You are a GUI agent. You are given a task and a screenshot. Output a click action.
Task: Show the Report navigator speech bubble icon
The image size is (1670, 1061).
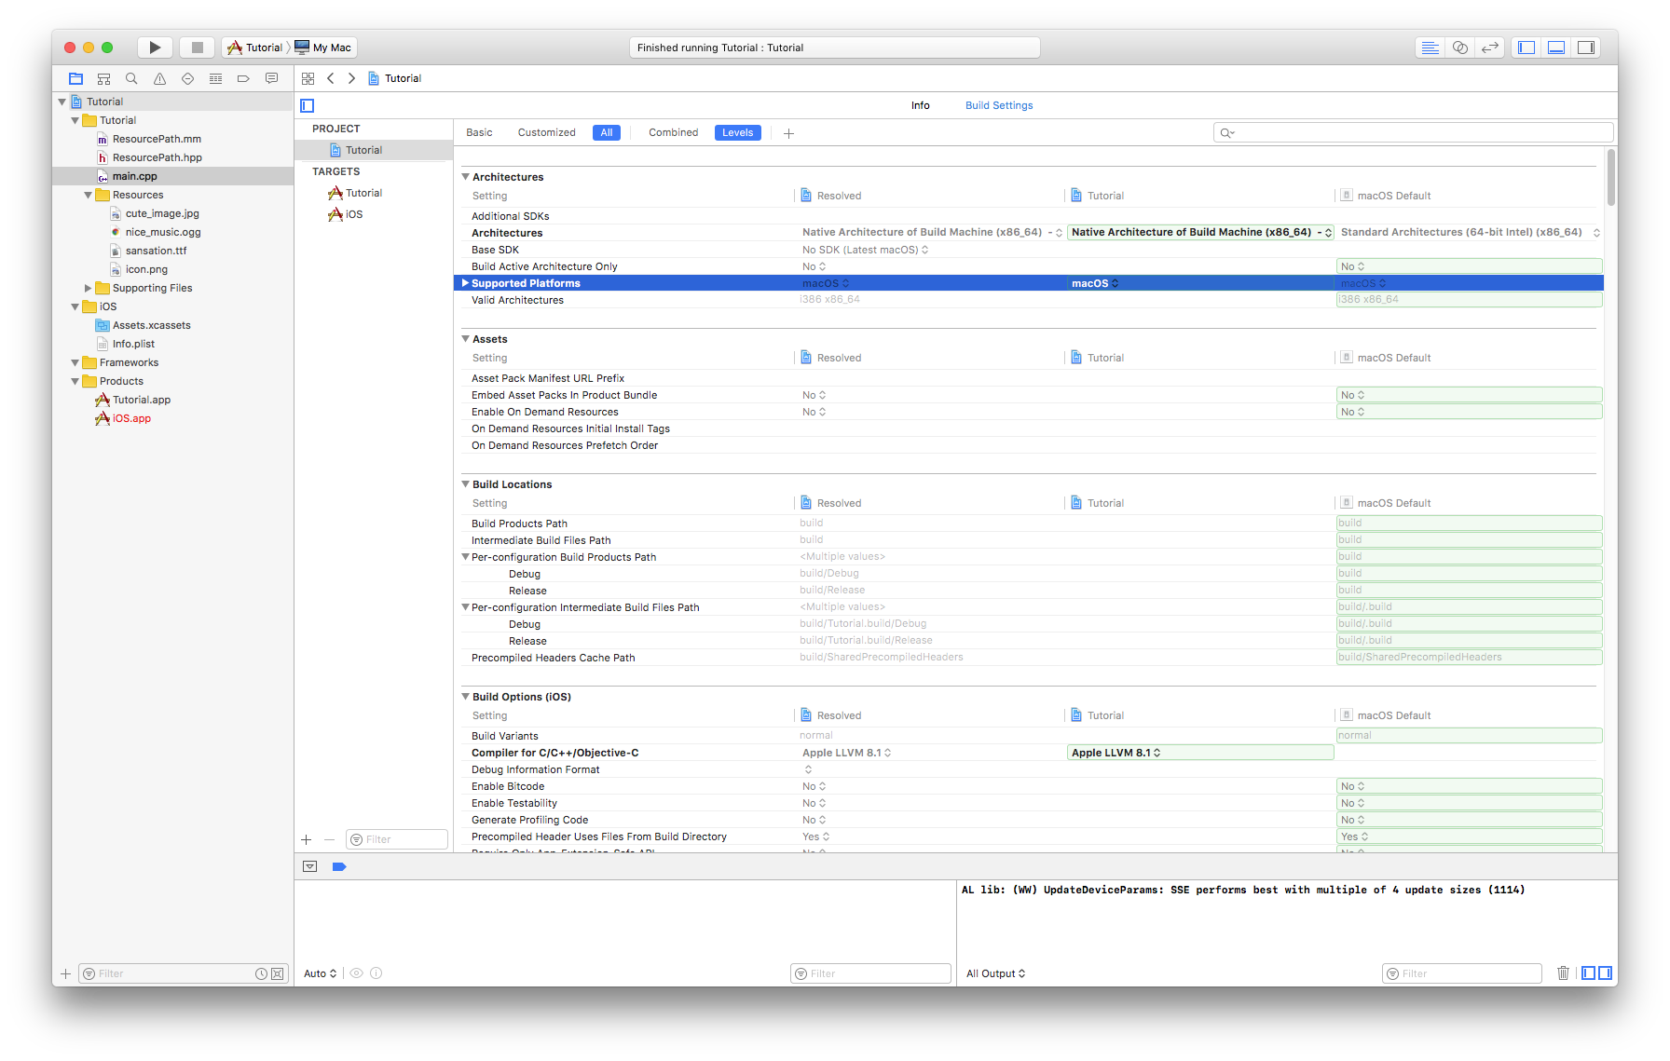[271, 78]
